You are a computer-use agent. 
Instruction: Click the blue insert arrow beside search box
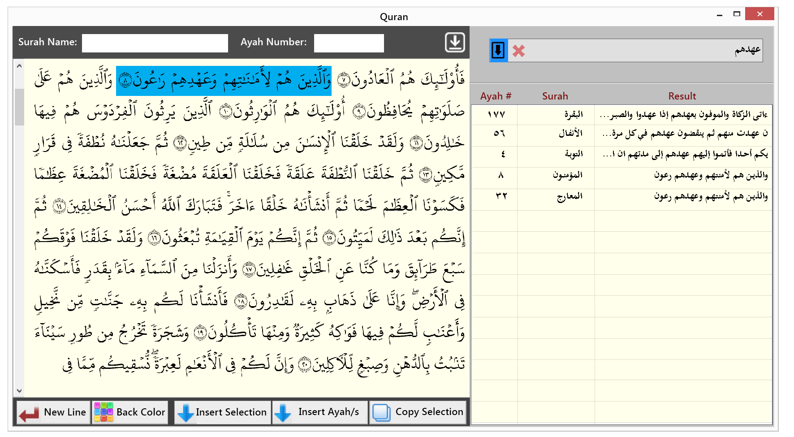click(x=498, y=50)
